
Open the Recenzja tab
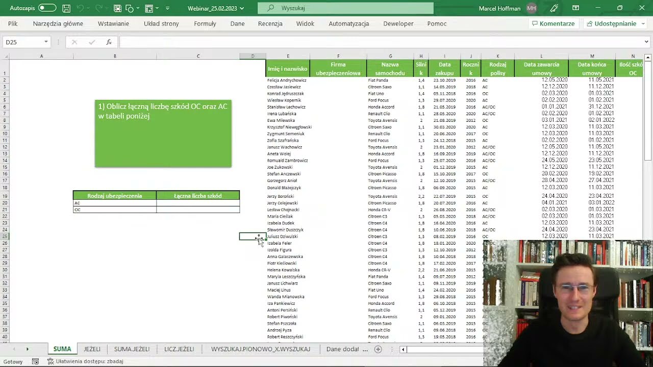point(270,23)
